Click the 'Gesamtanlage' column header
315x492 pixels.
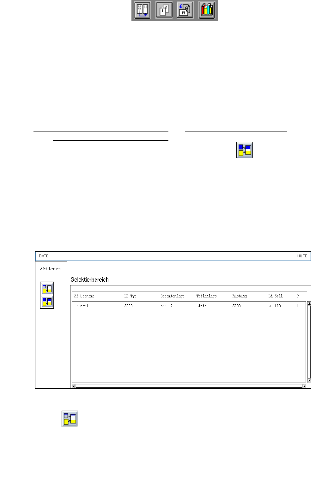click(x=173, y=296)
